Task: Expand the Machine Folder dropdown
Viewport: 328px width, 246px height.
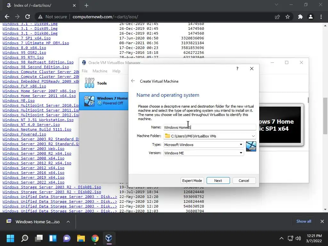Action: click(x=253, y=136)
